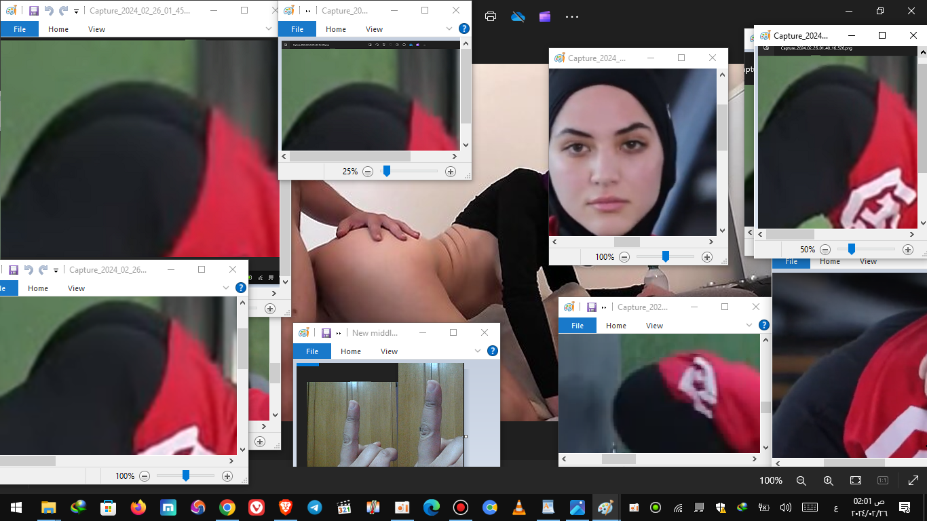
Task: Open the three-dots more options menu
Action: pos(572,16)
